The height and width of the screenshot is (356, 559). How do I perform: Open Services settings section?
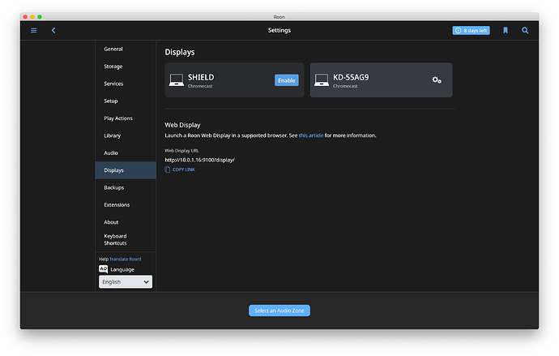126,84
